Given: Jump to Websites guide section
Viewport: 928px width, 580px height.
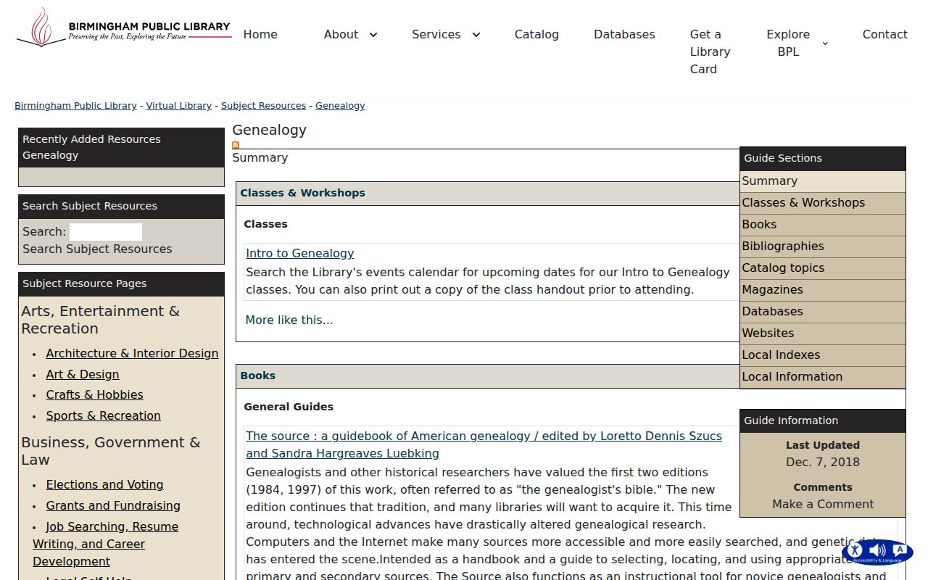Looking at the screenshot, I should click(823, 333).
